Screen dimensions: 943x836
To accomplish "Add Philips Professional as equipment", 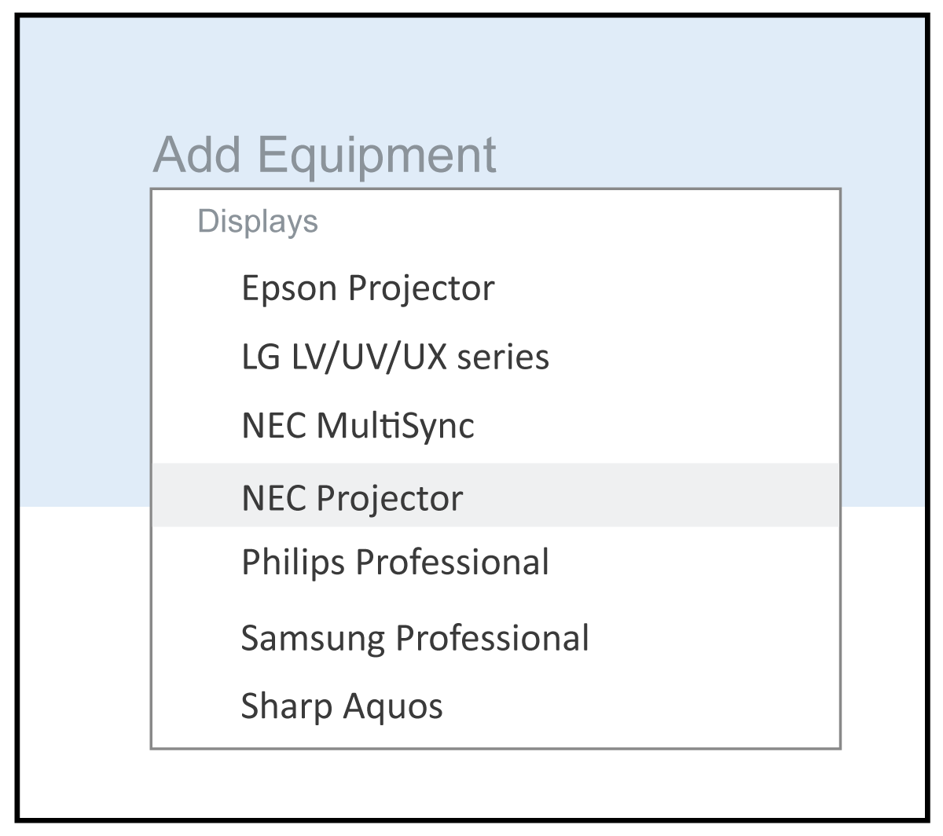I will tap(394, 563).
